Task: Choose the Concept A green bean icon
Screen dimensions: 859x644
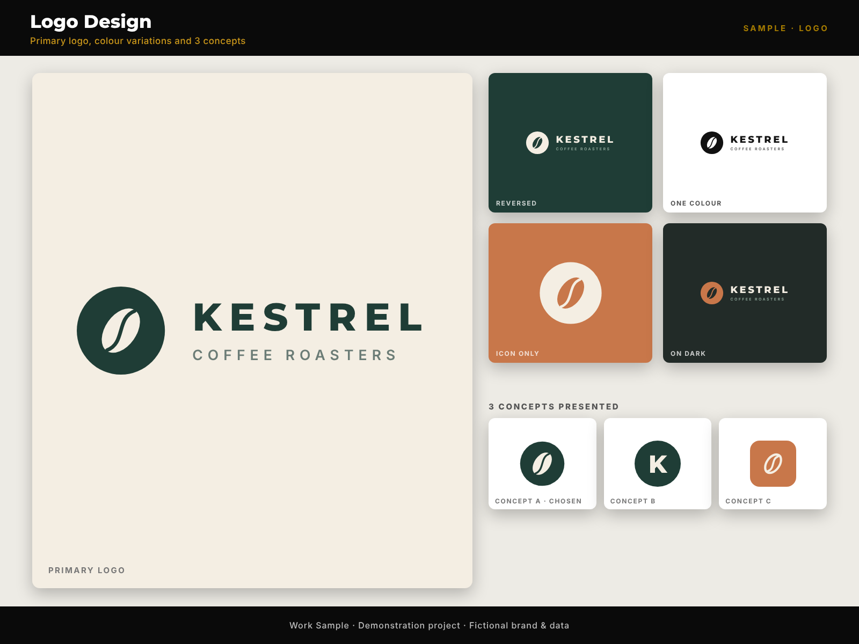Action: pos(542,464)
